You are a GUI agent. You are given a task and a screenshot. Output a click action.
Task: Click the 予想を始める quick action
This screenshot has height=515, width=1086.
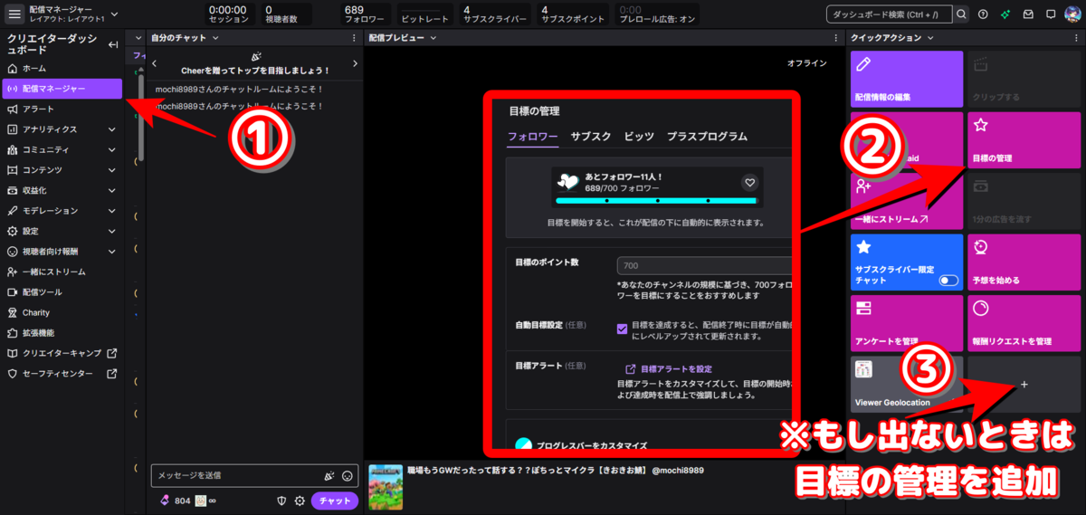[1024, 262]
